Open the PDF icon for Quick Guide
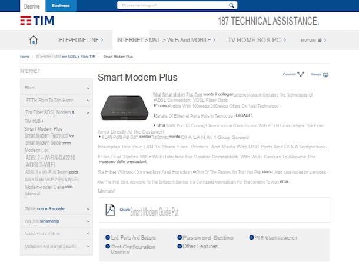Screen dimensions: 359x272 110,210
